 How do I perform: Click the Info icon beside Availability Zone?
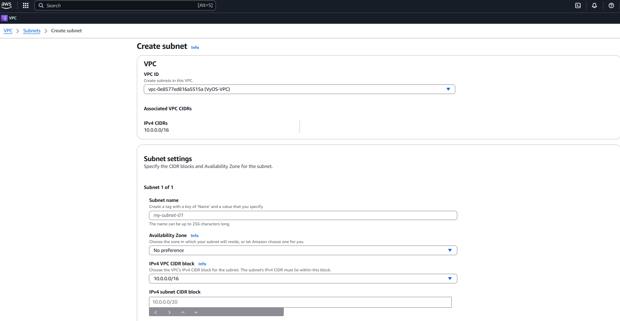click(x=194, y=235)
